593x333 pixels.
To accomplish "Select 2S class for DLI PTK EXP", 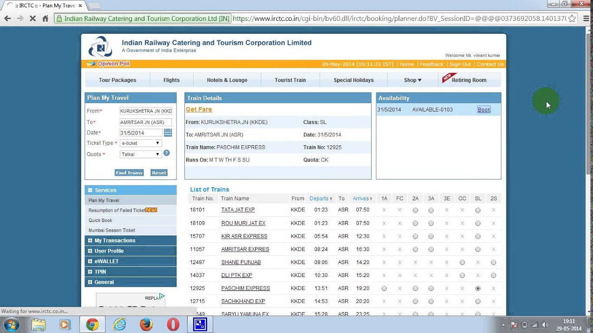I will click(x=493, y=275).
